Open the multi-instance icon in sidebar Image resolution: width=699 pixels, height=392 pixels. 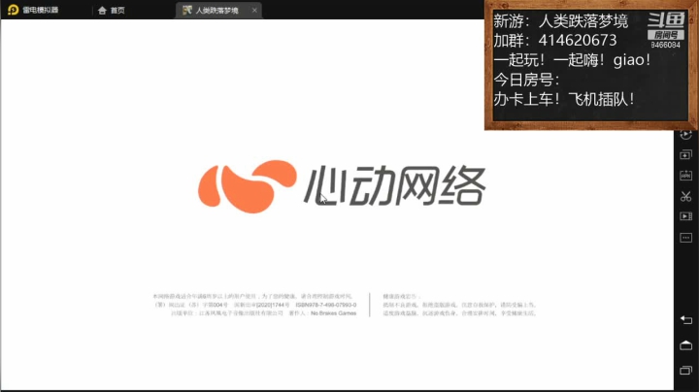(x=685, y=154)
